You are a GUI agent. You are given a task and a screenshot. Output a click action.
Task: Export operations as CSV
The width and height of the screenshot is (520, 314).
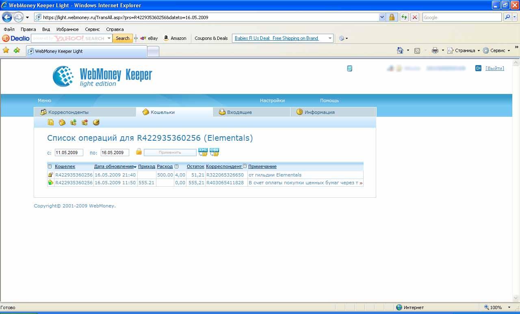(214, 152)
